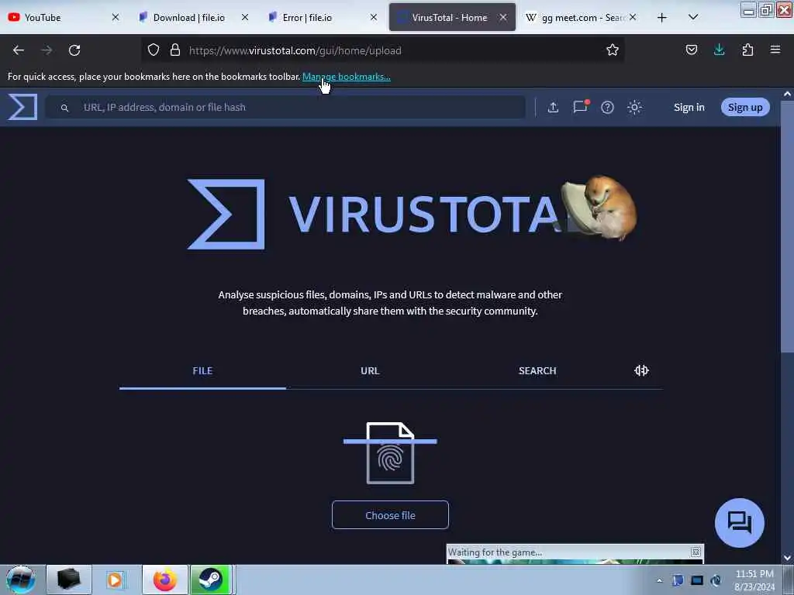Open the Firefox downloads arrow icon
The height and width of the screenshot is (595, 794).
coord(719,50)
